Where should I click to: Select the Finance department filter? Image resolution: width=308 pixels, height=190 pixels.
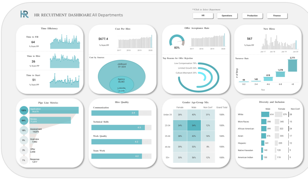coord(277,15)
